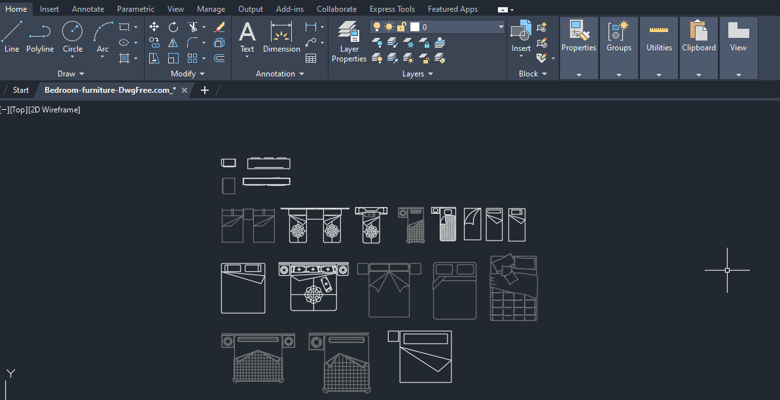This screenshot has height=400, width=780.
Task: Click the Linear dimension icon
Action: coord(311,27)
